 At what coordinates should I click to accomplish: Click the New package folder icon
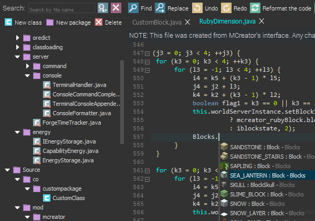[50, 22]
